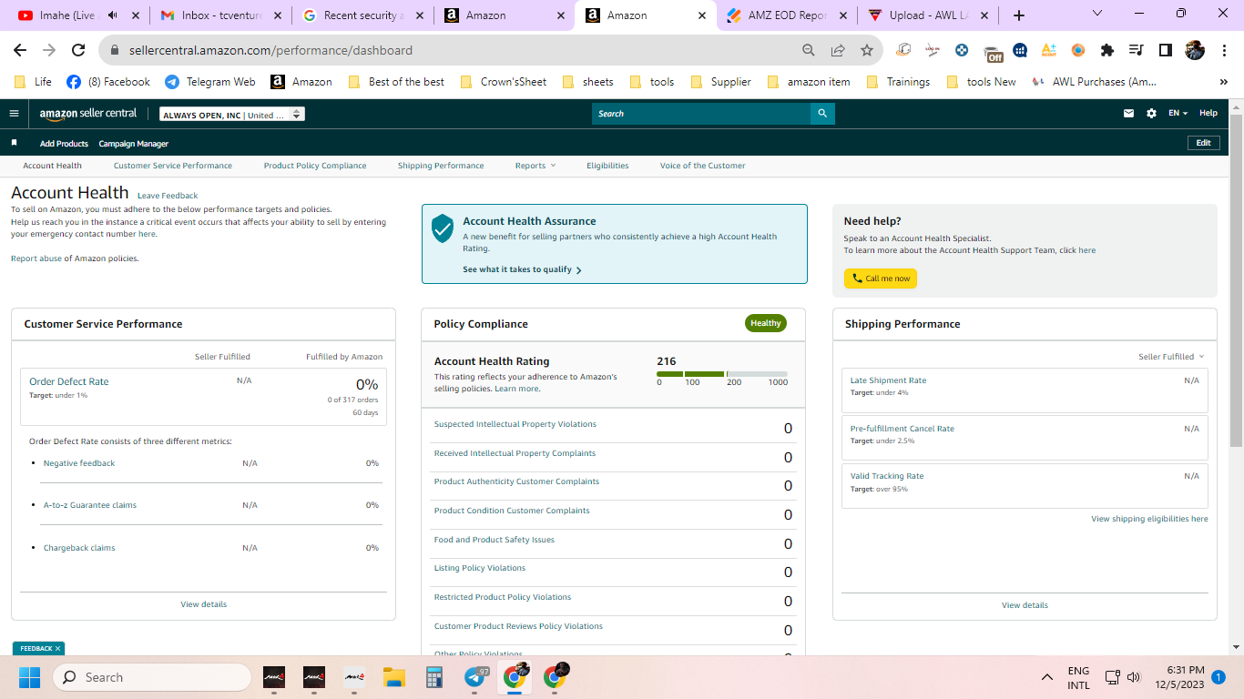Open the Seller Central hamburger menu
The height and width of the screenshot is (699, 1244).
click(14, 114)
